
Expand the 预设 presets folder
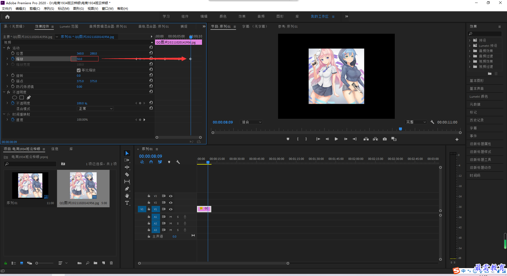pos(470,40)
